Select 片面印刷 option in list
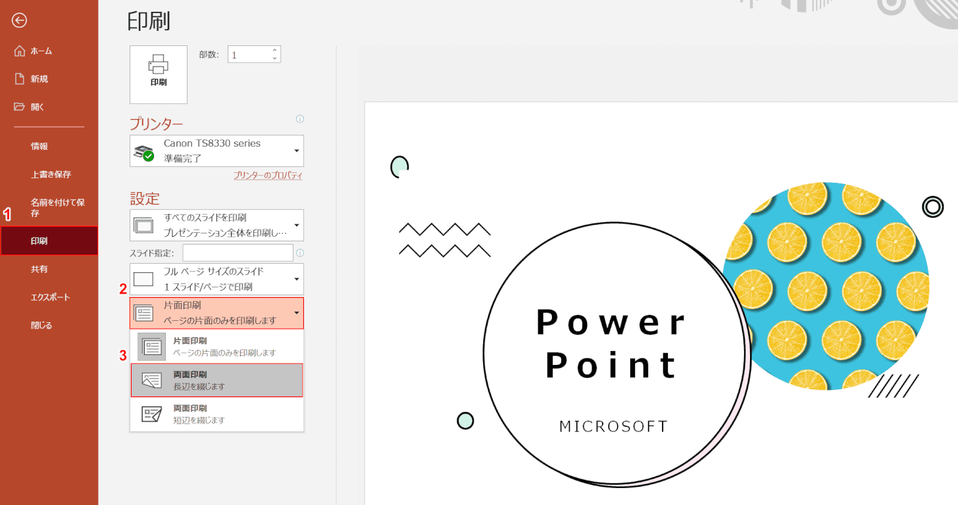This screenshot has height=505, width=958. click(x=217, y=347)
